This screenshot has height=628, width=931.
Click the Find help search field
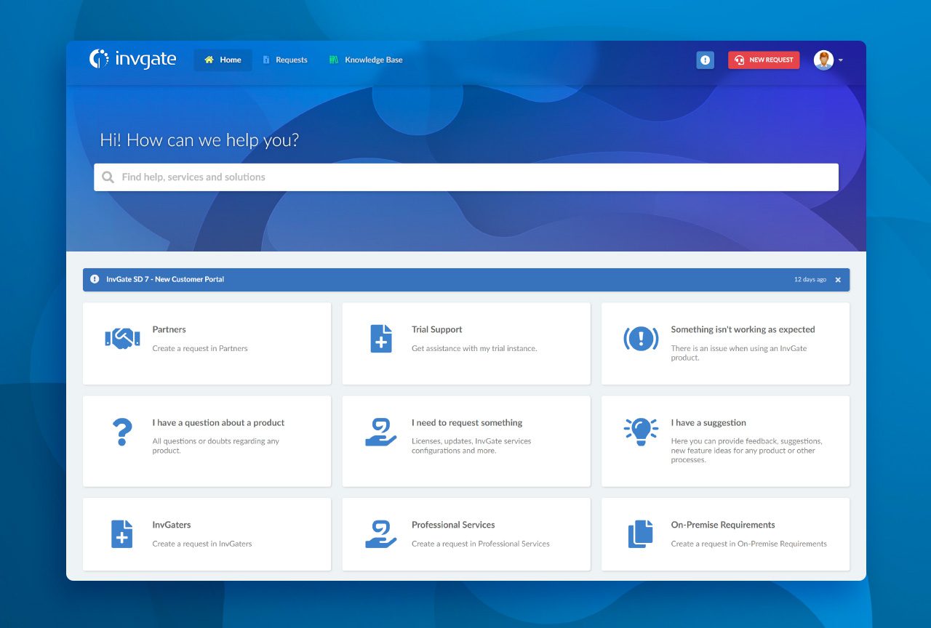tap(465, 177)
